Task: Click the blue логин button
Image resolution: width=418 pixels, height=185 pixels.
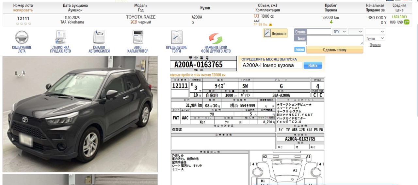Action: point(299,50)
